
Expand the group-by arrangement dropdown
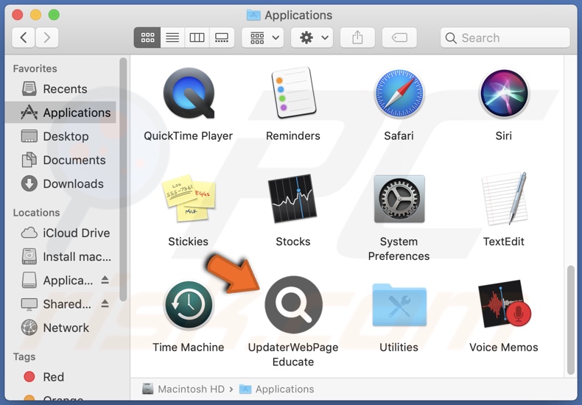coord(265,38)
